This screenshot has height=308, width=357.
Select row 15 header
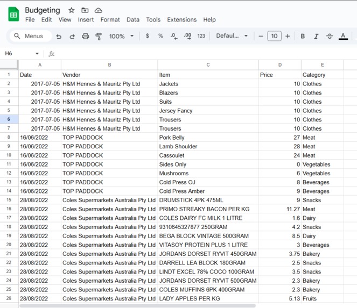pyautogui.click(x=9, y=200)
